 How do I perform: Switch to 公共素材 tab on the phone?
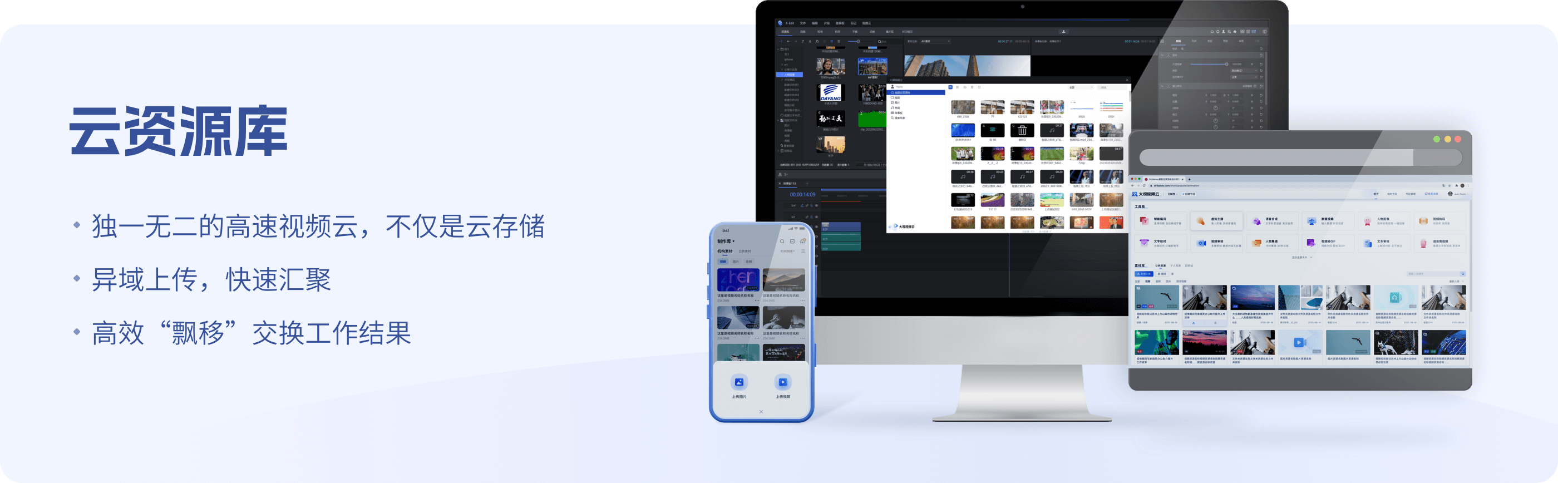745,251
